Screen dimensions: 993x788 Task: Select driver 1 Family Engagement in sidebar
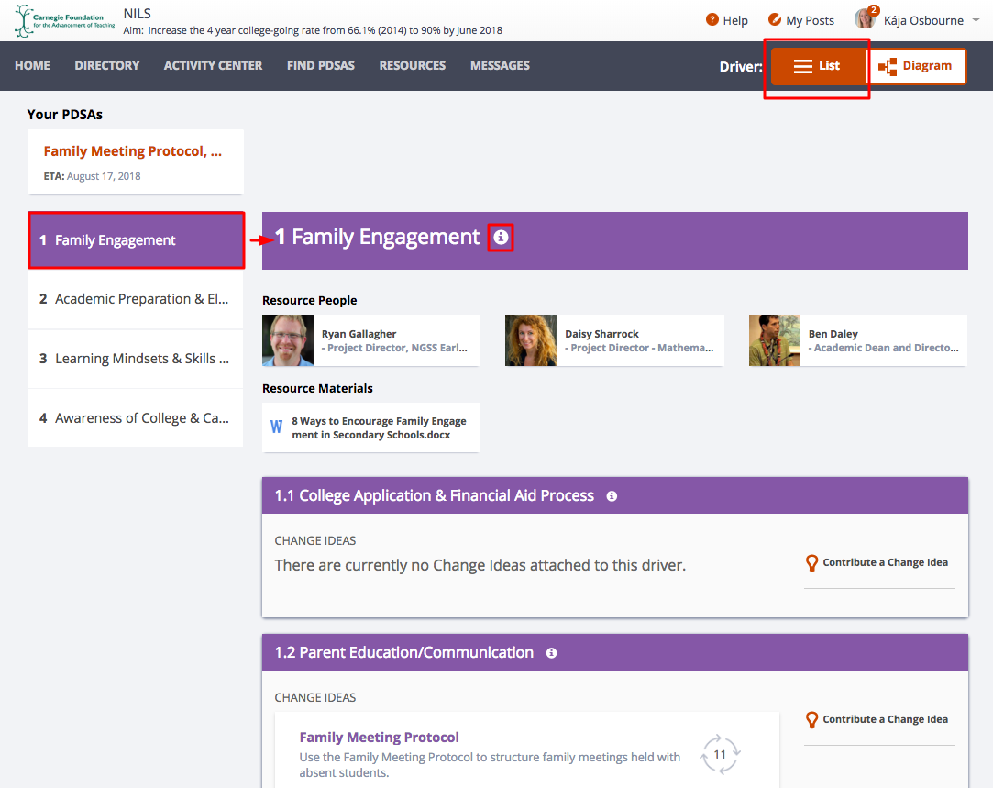click(136, 240)
